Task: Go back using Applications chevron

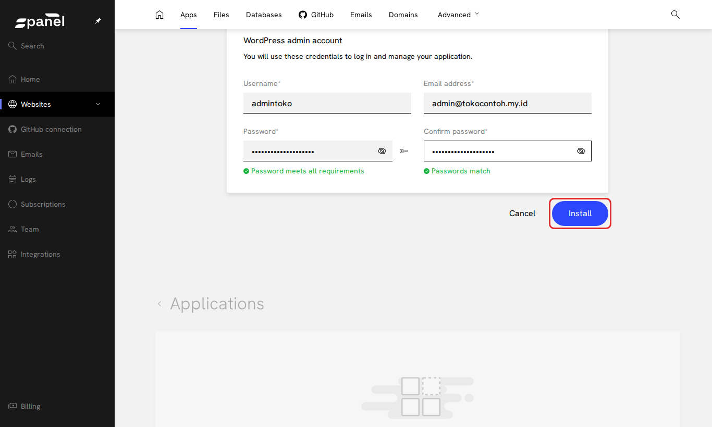Action: pyautogui.click(x=159, y=304)
